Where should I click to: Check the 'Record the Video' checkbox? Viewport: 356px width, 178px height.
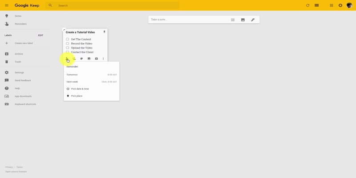coord(68,44)
